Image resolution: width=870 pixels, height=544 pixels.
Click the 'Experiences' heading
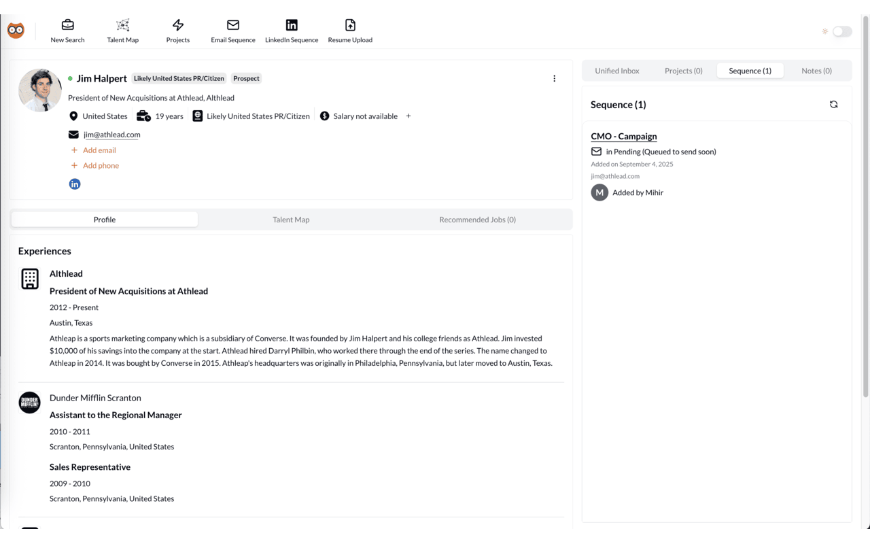click(x=45, y=251)
